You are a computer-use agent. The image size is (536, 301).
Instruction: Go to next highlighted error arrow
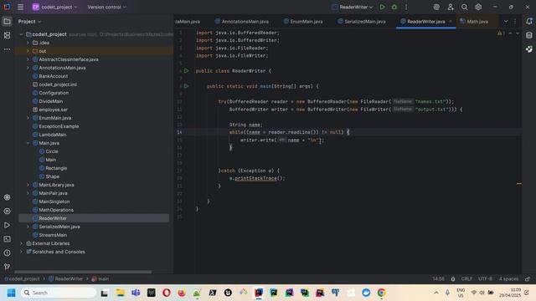pos(518,33)
